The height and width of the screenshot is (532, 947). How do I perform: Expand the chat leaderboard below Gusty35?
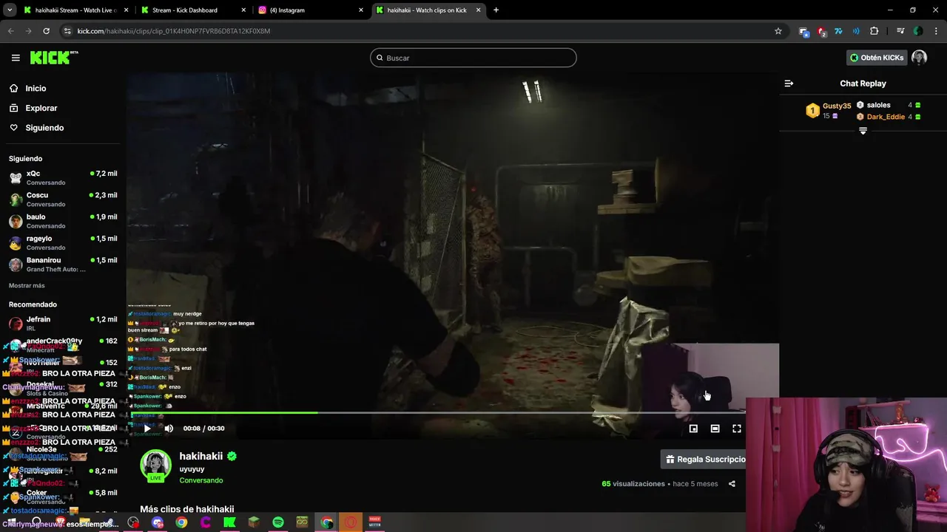[863, 131]
